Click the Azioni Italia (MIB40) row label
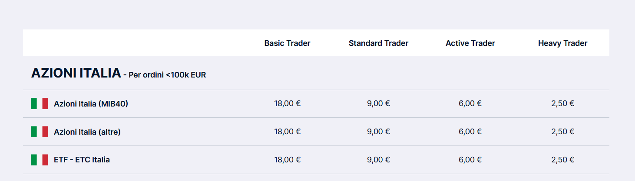The image size is (635, 181). tap(91, 104)
